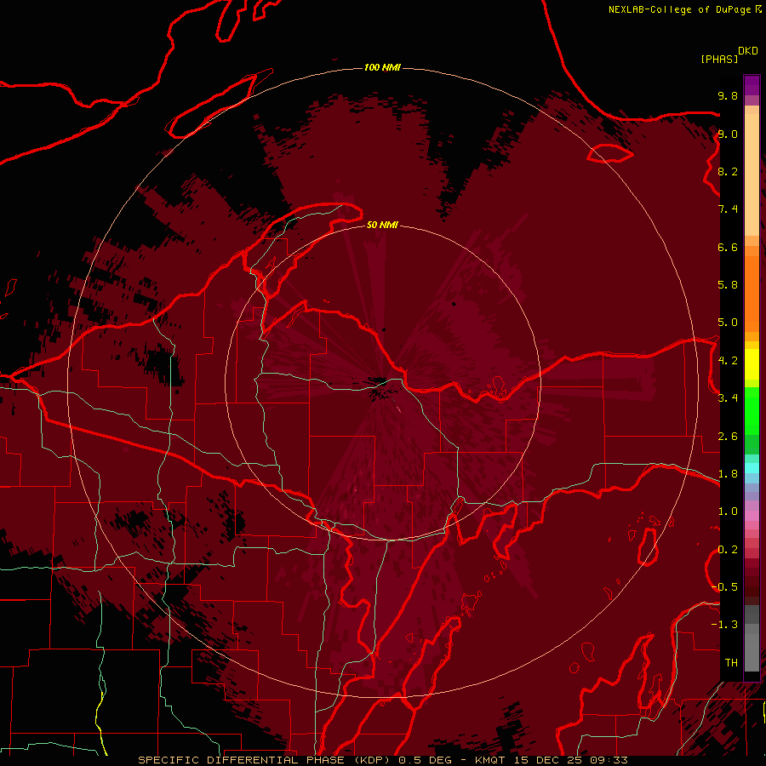
Task: Click the 3.4 value on the color scale
Action: 728,398
